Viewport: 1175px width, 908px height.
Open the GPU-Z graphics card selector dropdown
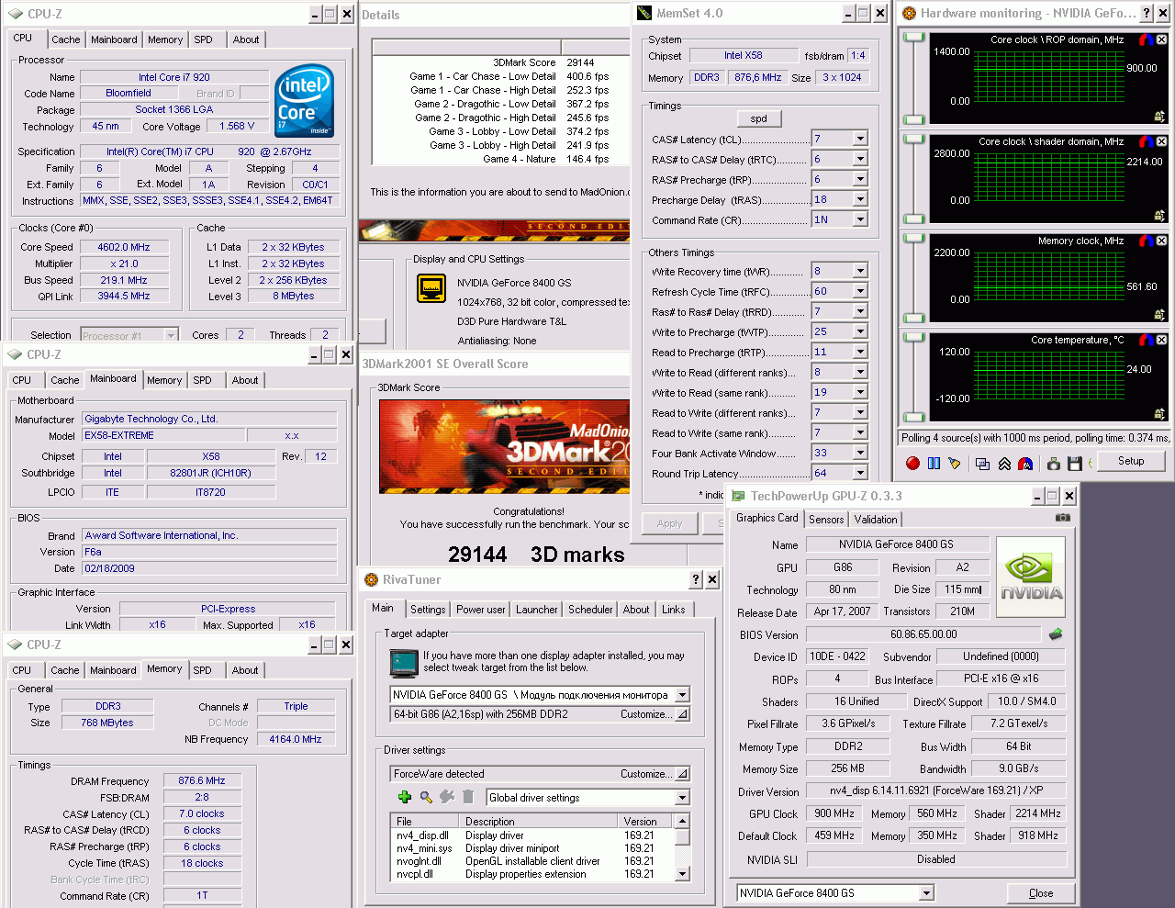[x=926, y=893]
